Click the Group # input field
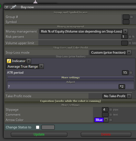The image size is (136, 141). point(126,17)
